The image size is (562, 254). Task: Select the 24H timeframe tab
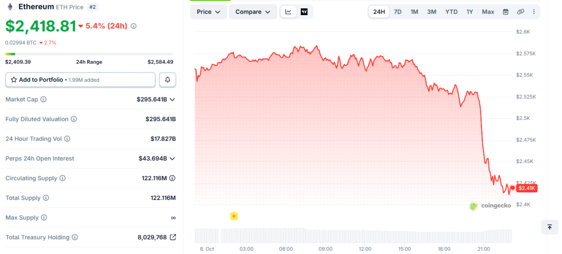click(379, 12)
